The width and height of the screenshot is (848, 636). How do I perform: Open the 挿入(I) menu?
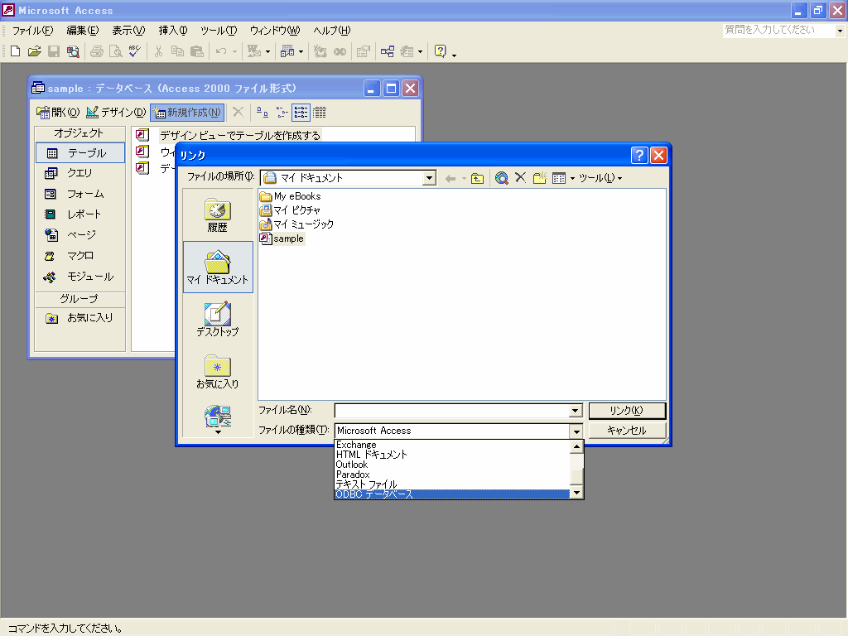173,31
